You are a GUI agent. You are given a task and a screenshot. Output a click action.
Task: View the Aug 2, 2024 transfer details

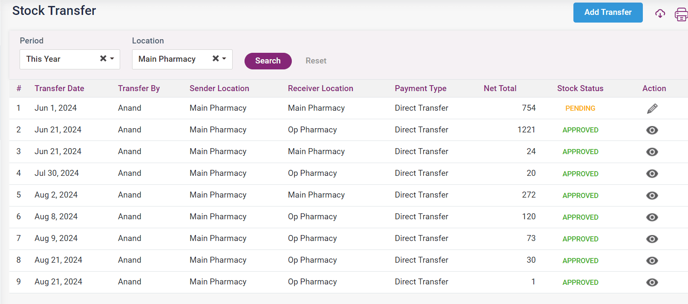point(652,195)
